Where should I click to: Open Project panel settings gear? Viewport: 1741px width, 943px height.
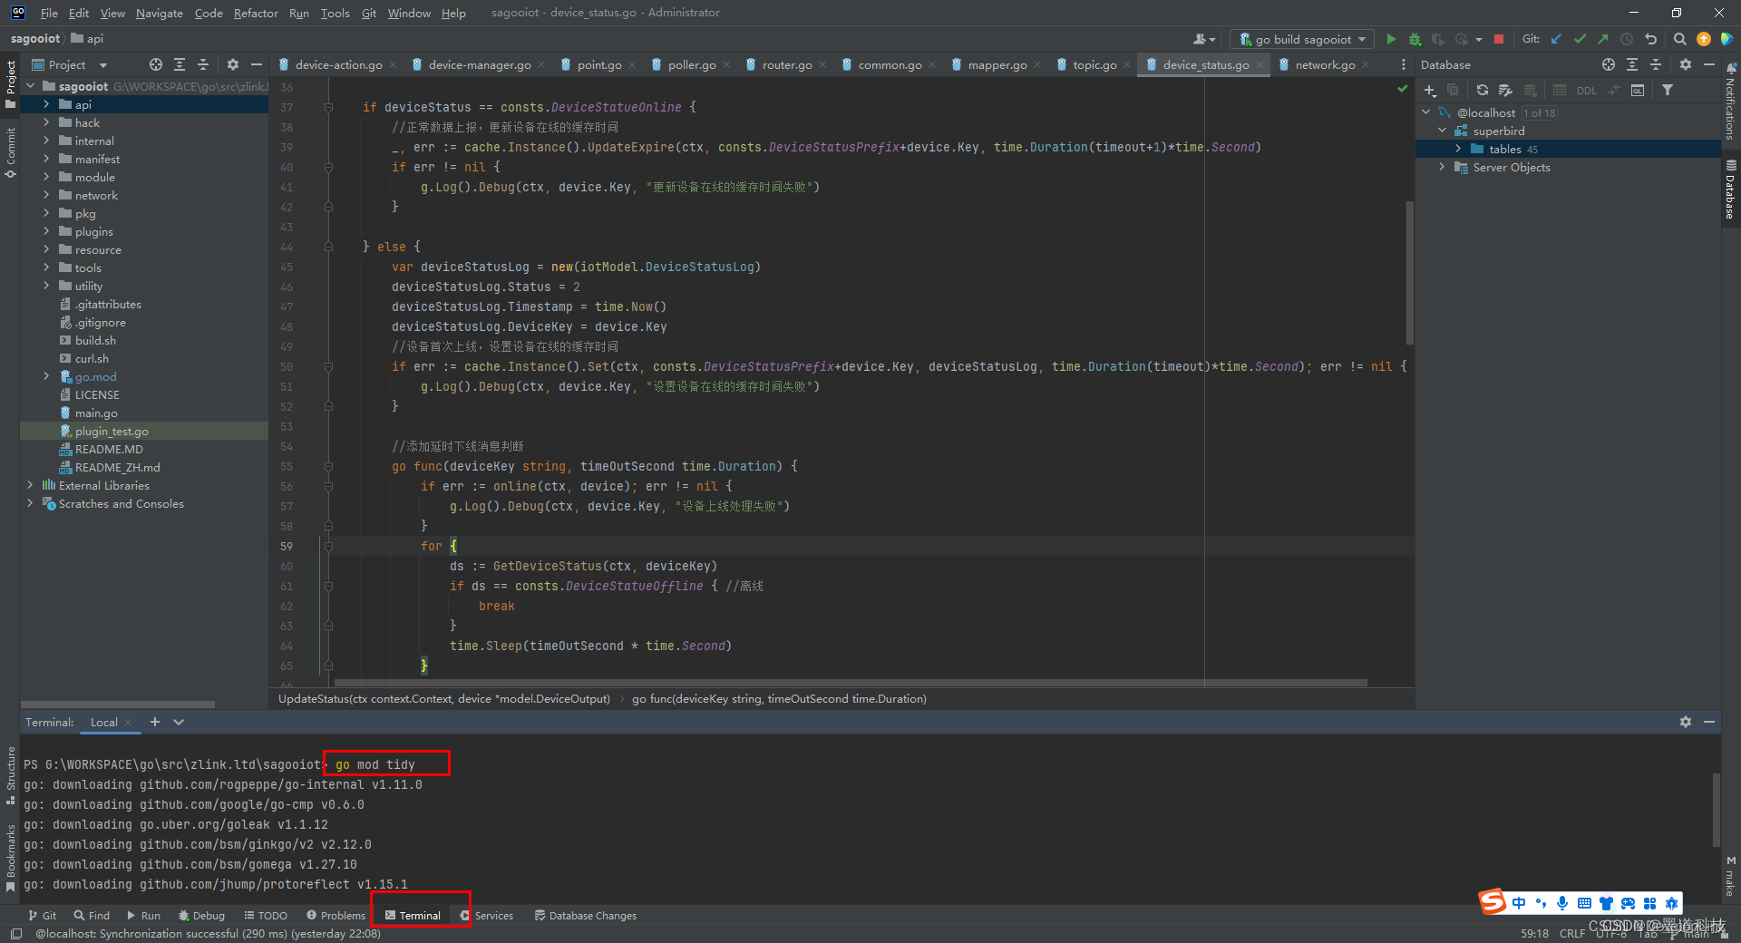click(x=233, y=64)
